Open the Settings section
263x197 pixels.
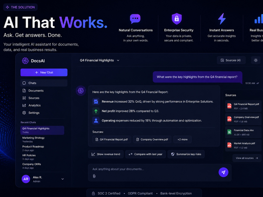(x=44, y=113)
